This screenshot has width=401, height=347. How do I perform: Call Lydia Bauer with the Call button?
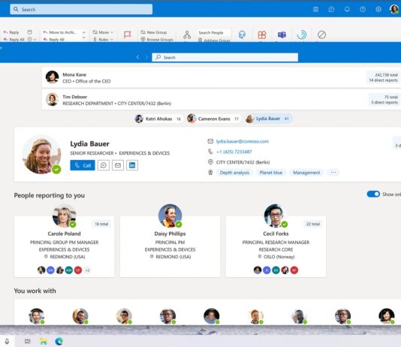(x=83, y=165)
